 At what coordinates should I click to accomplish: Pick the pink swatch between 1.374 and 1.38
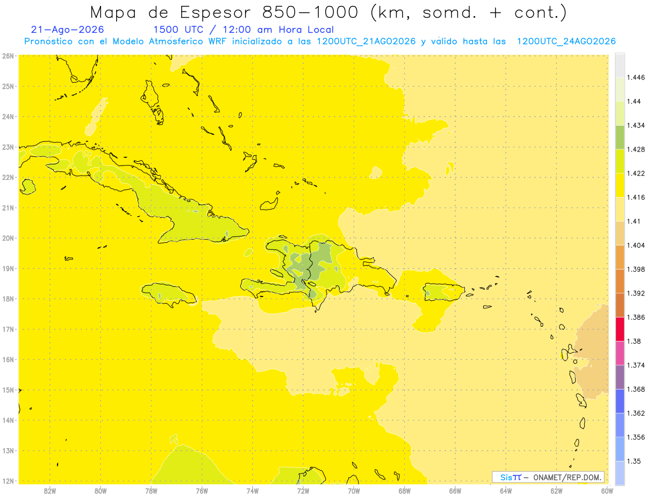click(x=620, y=353)
